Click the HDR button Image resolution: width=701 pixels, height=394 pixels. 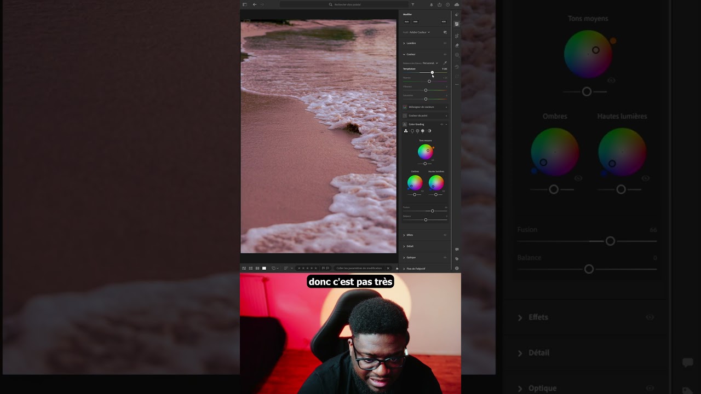pyautogui.click(x=444, y=21)
